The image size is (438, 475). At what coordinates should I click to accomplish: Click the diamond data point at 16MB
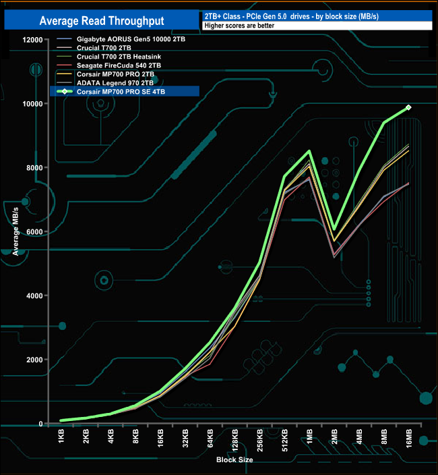pyautogui.click(x=408, y=107)
